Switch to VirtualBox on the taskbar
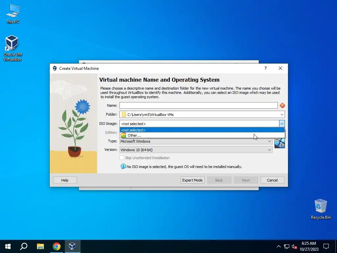Screen dimensions: 337x253 pyautogui.click(x=72, y=246)
